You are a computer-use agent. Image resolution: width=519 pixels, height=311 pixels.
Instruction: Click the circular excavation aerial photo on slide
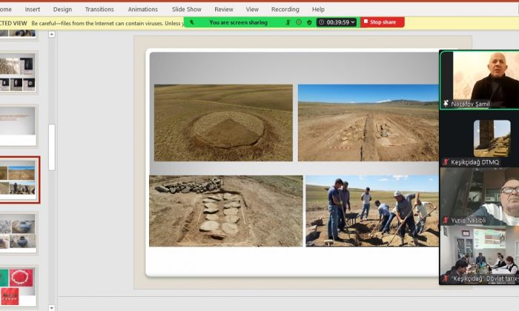[x=223, y=122]
